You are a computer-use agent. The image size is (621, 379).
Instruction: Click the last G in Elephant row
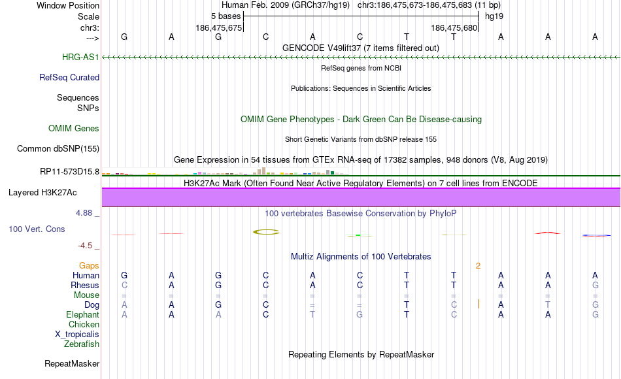(x=596, y=314)
